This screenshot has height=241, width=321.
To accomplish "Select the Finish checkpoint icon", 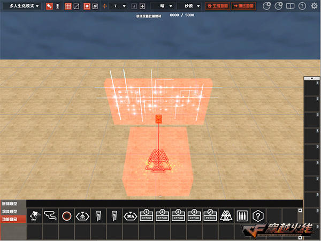I will click(x=210, y=216).
